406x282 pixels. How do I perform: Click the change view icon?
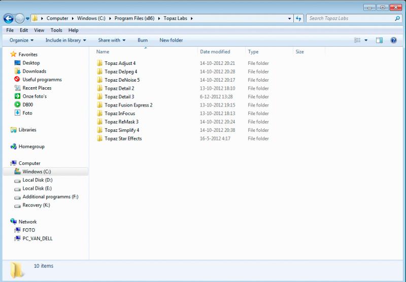(x=357, y=40)
